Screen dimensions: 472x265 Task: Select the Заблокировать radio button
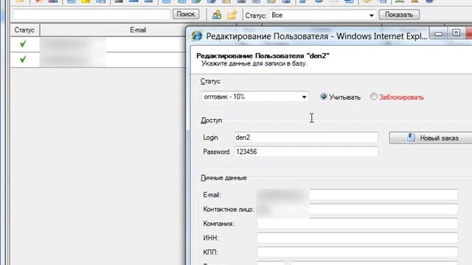[374, 96]
